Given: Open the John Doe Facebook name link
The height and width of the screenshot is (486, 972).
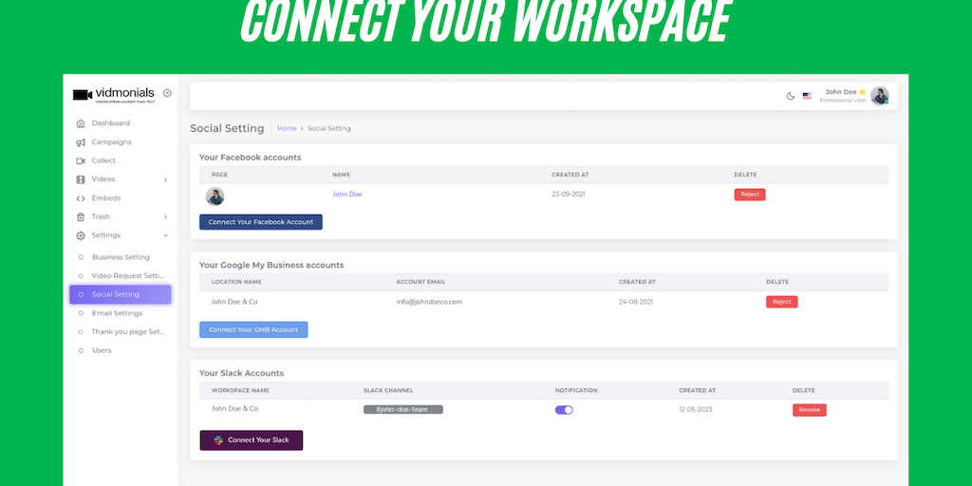Looking at the screenshot, I should point(347,194).
